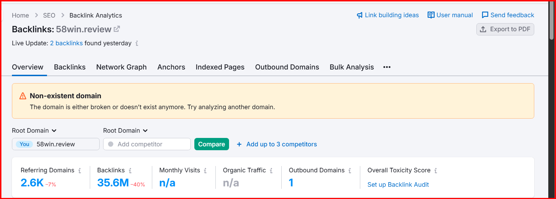Click info icon beside Organic Traffic
This screenshot has height=199, width=556.
tap(271, 171)
